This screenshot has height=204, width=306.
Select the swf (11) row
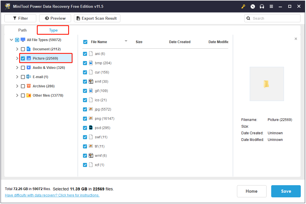pos(155,137)
